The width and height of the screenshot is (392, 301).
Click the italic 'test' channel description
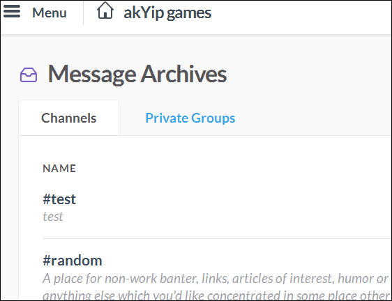53,217
